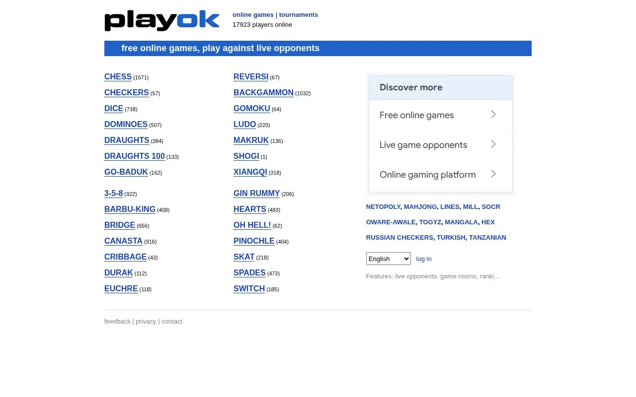Click the log in link
This screenshot has height=397, width=636.
pos(424,259)
